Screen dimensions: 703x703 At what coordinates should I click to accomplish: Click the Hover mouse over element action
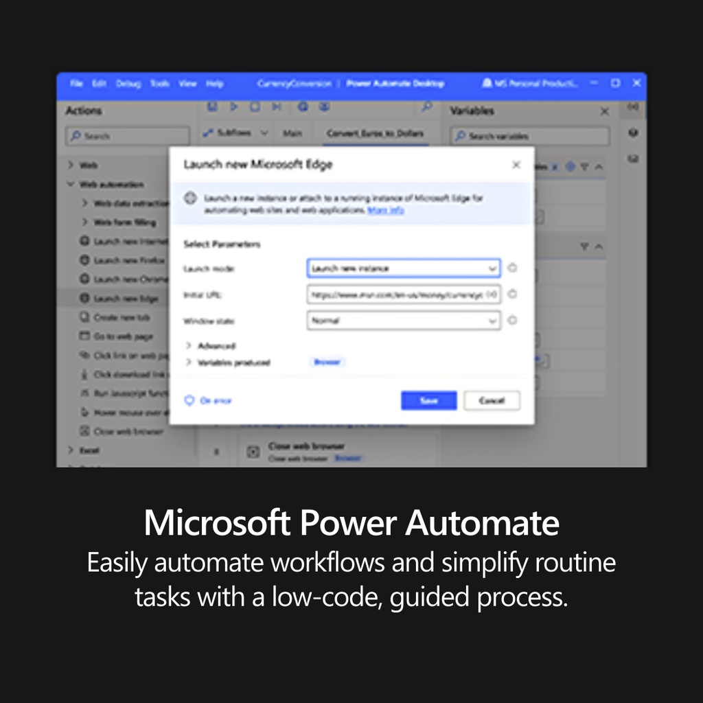pos(124,412)
